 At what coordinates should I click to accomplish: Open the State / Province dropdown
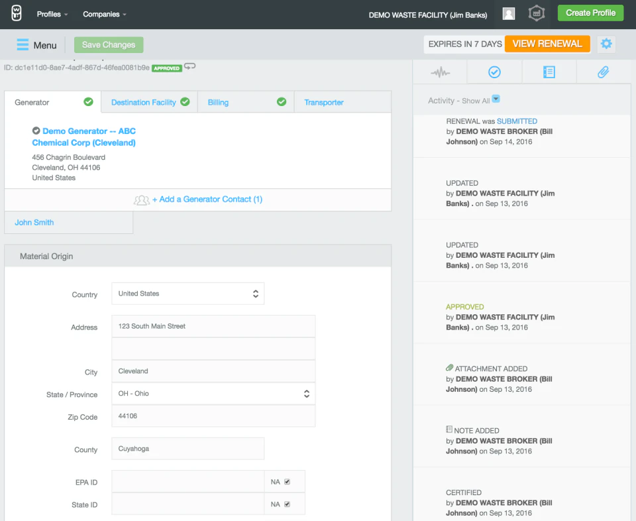point(213,393)
